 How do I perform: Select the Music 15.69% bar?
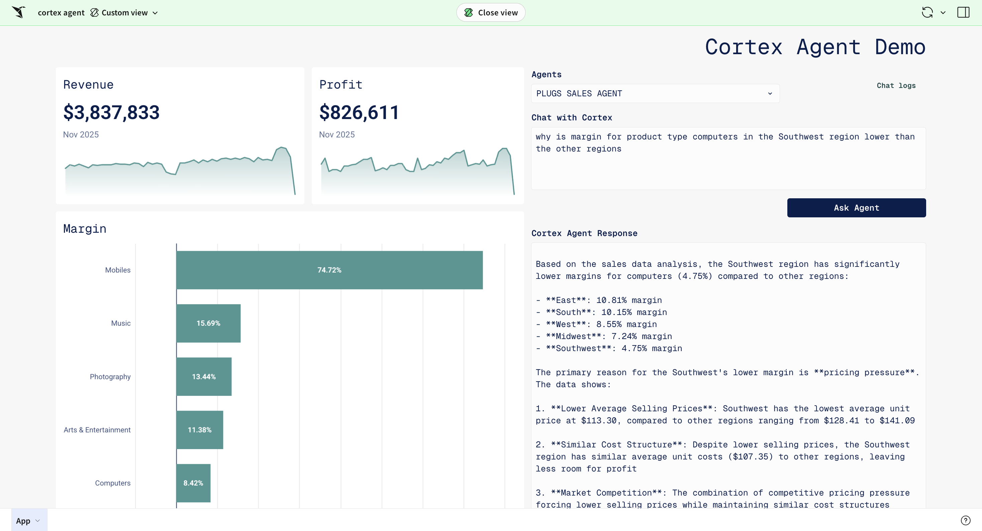208,323
